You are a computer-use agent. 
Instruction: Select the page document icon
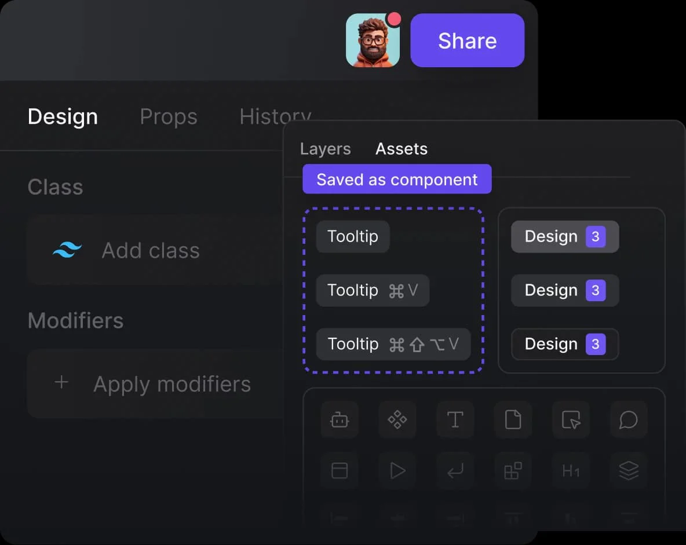pos(513,419)
